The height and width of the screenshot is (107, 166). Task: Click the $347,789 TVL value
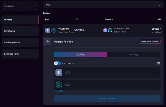79,30
